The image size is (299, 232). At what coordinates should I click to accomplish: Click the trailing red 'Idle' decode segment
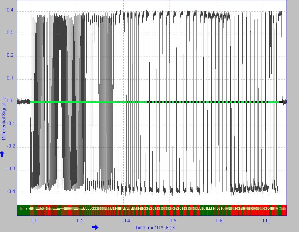pyautogui.click(x=283, y=208)
